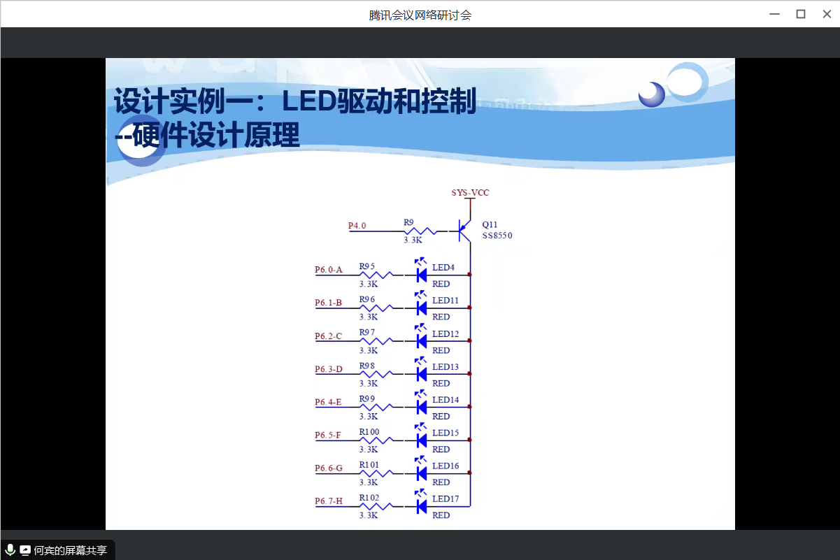Click the R97 resistor label
The height and width of the screenshot is (560, 840).
click(367, 332)
